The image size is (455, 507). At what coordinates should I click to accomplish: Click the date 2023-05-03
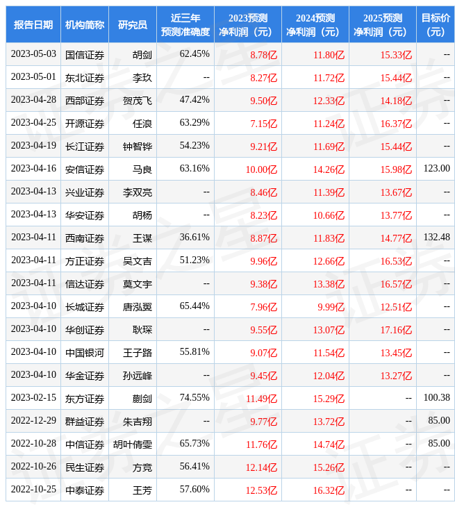(33, 53)
